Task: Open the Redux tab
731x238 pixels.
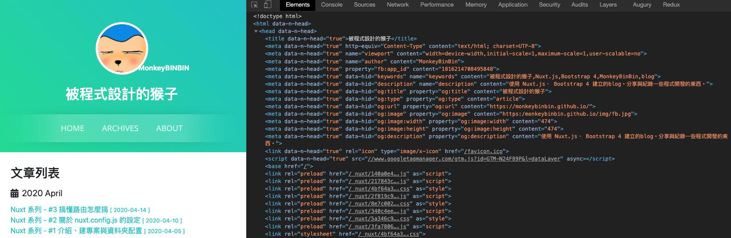Action: [x=671, y=5]
